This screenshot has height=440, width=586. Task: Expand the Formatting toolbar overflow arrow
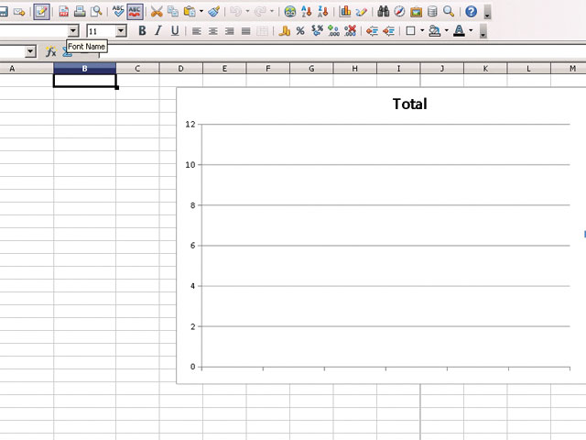point(483,31)
